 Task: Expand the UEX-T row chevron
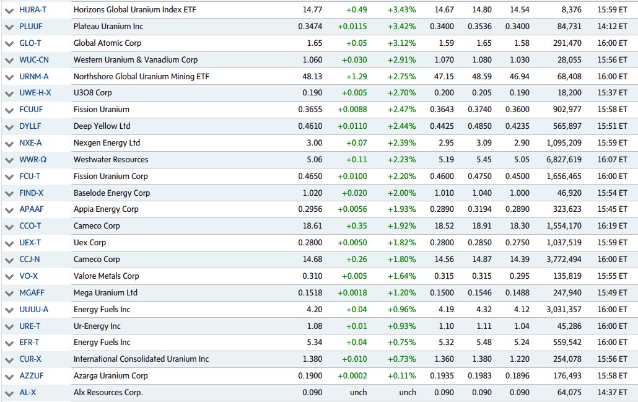pos(9,243)
